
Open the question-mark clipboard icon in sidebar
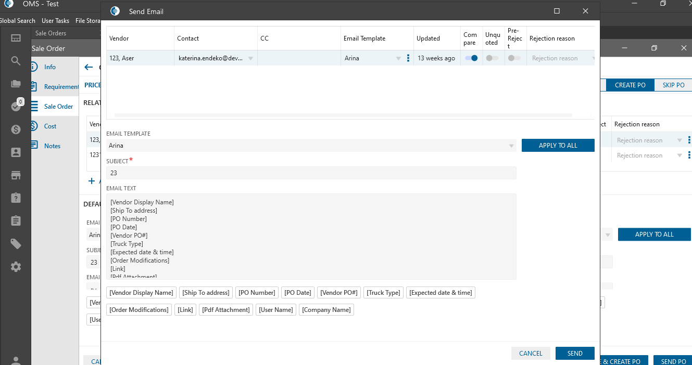[16, 198]
